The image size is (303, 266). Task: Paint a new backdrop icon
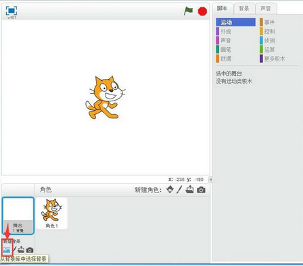coord(14,250)
